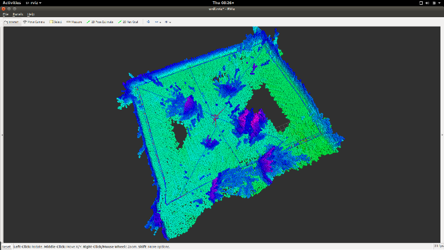Image resolution: width=444 pixels, height=250 pixels.
Task: Choose the Select tool in toolbar
Action: (56, 22)
